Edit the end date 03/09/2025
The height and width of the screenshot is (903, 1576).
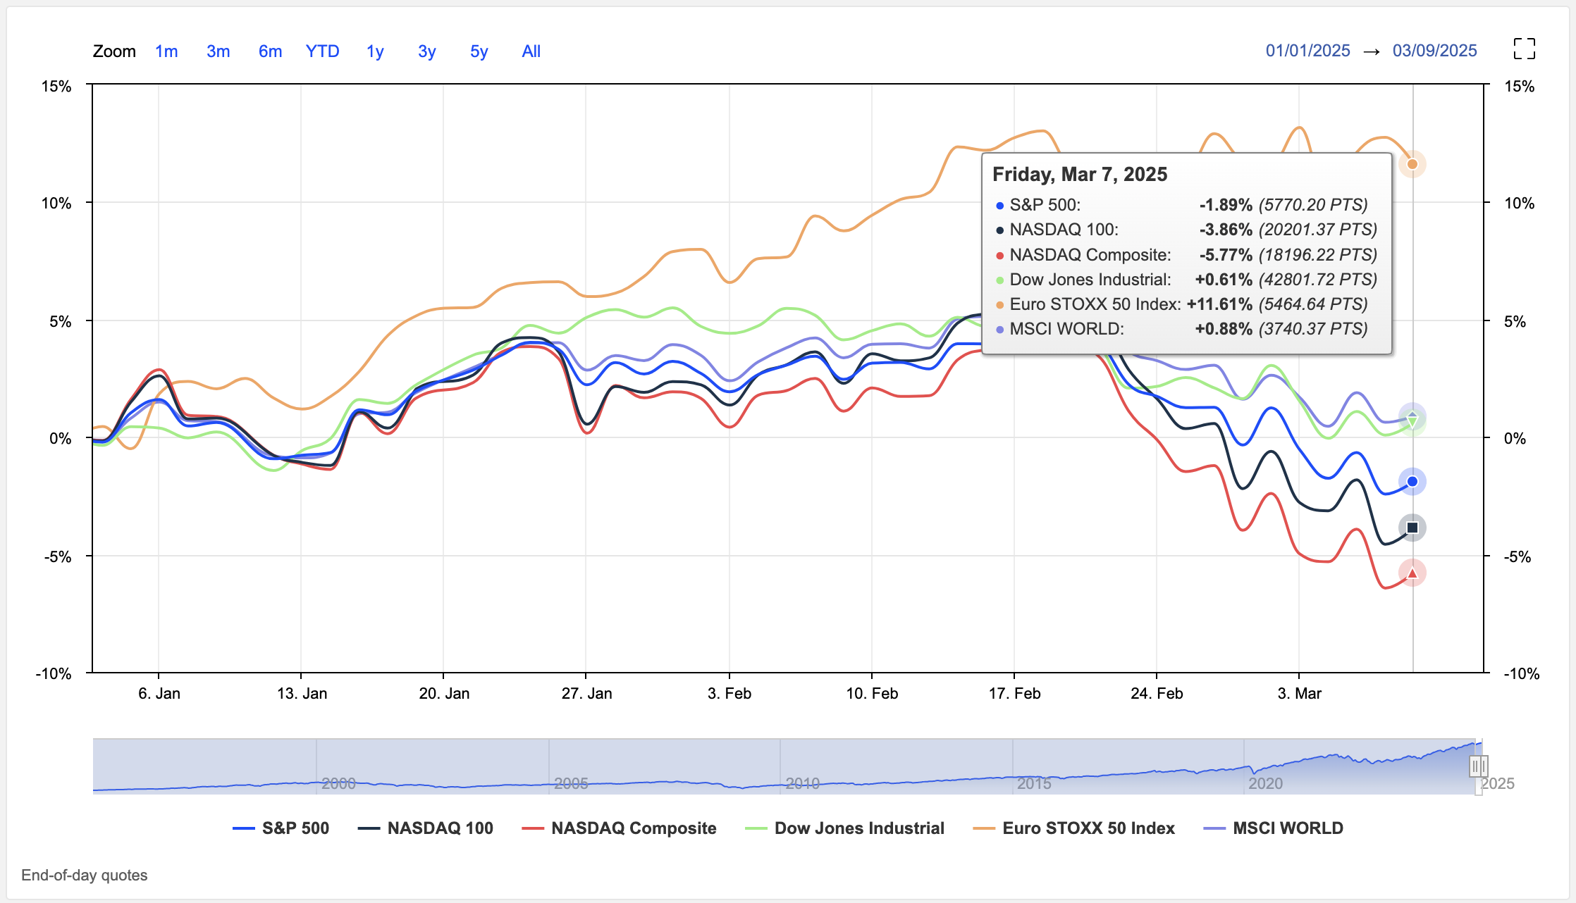pos(1434,51)
